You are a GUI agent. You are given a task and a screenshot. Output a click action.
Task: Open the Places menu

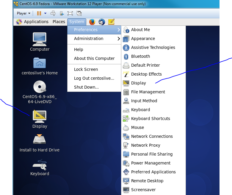click(59, 22)
